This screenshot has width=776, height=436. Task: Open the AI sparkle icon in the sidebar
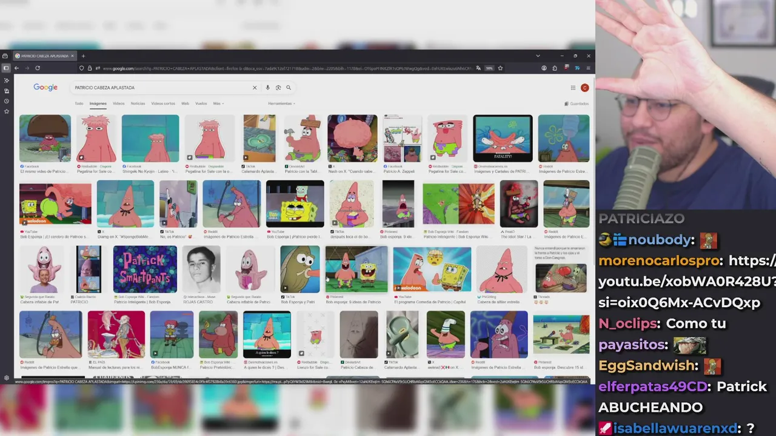[x=7, y=81]
